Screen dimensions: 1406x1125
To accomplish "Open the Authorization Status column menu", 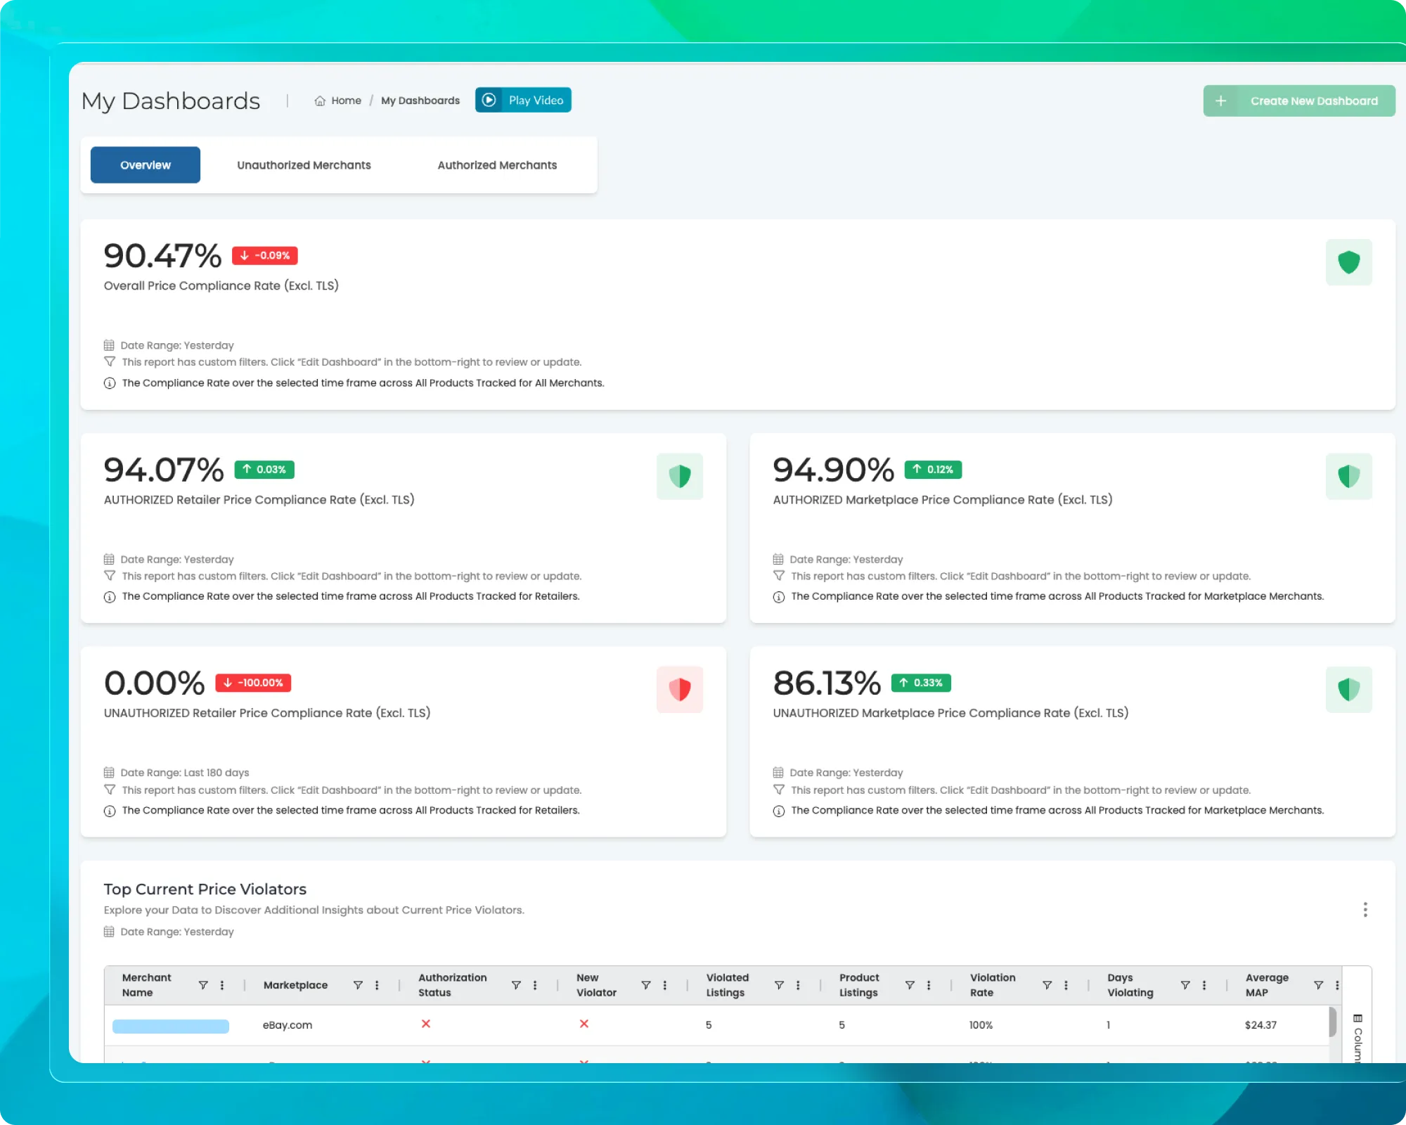I will tap(536, 984).
